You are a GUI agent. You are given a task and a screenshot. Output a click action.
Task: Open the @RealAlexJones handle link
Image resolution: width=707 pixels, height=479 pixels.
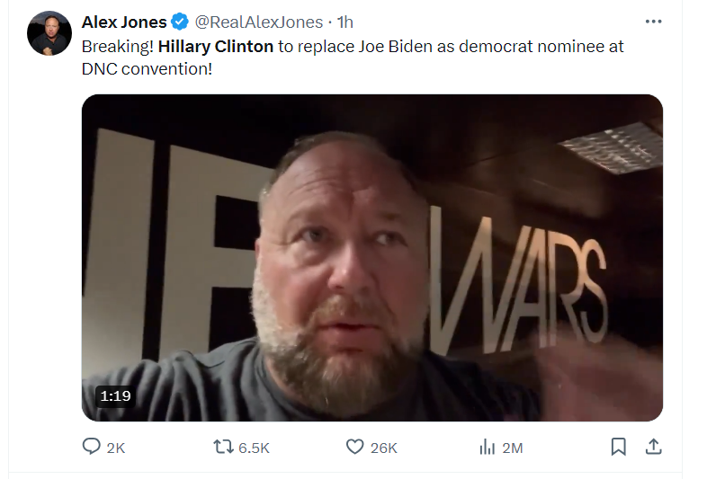click(x=259, y=22)
